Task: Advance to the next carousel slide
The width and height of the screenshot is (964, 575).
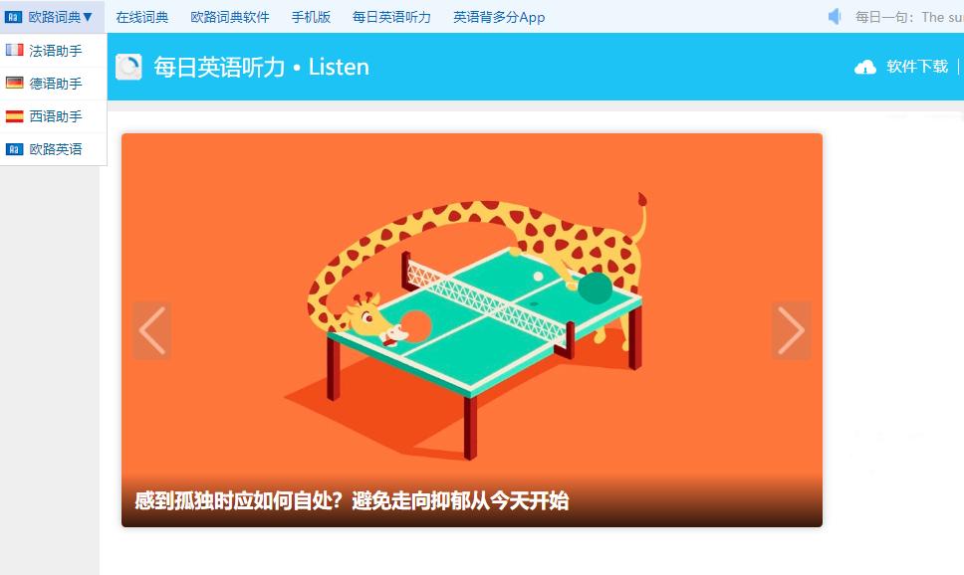Action: [791, 330]
